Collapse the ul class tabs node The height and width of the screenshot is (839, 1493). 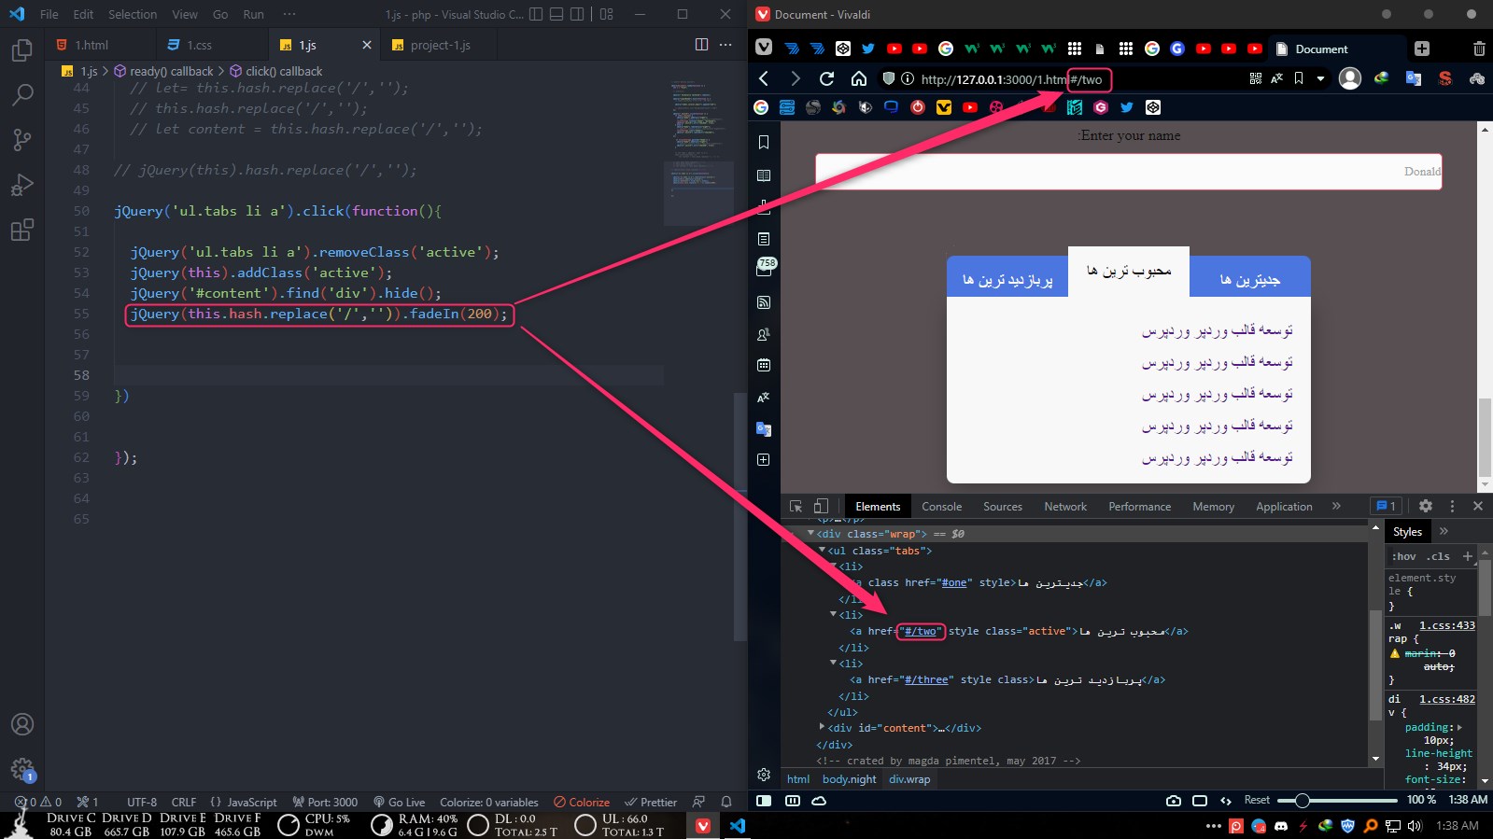click(x=822, y=551)
